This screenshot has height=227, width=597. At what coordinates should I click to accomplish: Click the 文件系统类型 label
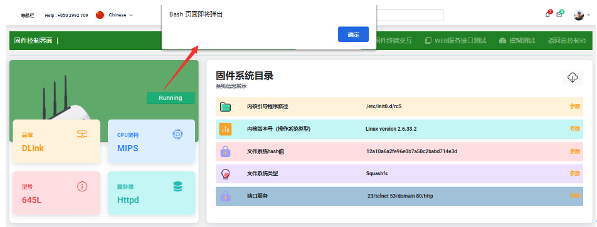(262, 173)
